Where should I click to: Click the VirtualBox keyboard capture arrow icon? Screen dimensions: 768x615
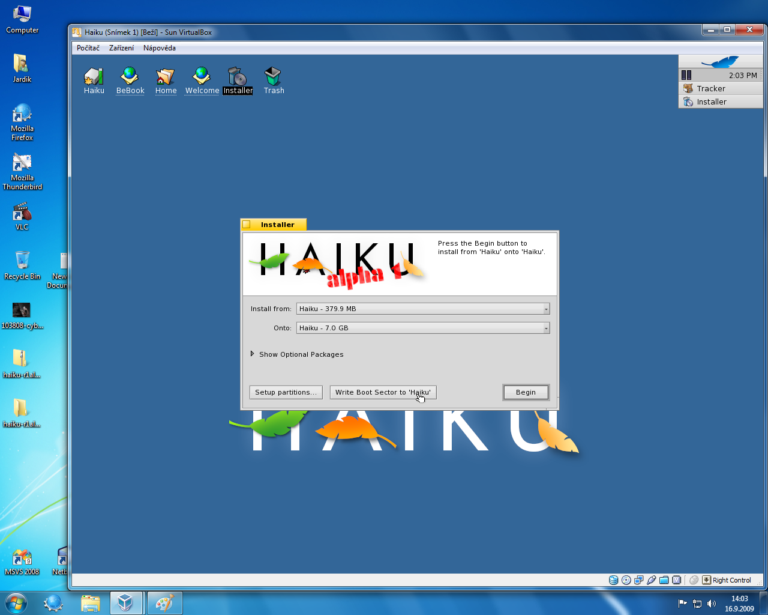pos(707,580)
